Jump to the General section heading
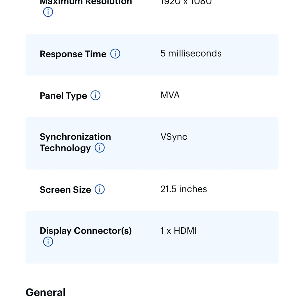This screenshot has height=304, width=304. tap(45, 292)
